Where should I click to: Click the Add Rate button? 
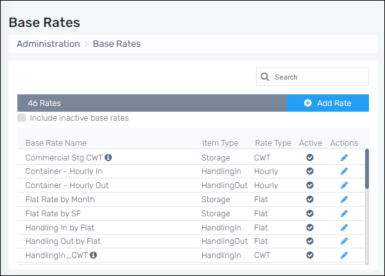coord(327,103)
